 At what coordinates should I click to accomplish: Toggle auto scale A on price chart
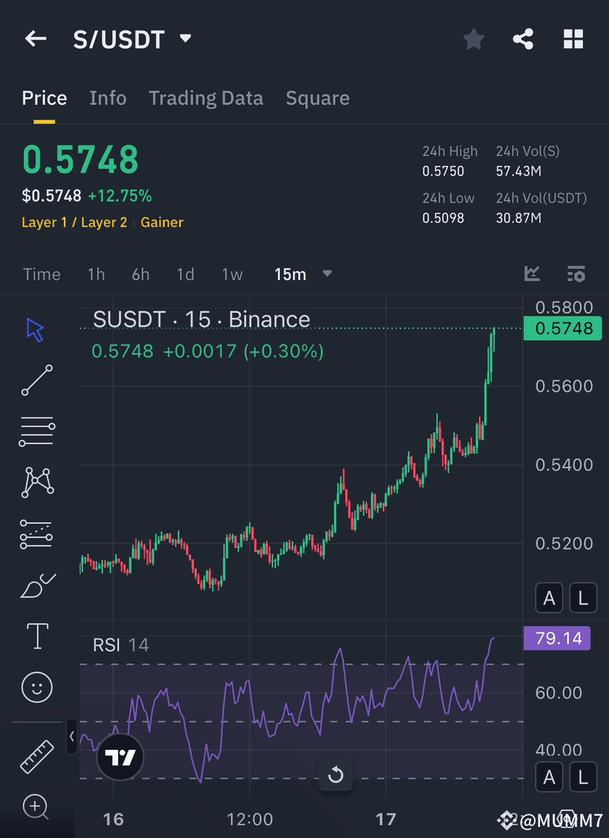click(x=549, y=598)
